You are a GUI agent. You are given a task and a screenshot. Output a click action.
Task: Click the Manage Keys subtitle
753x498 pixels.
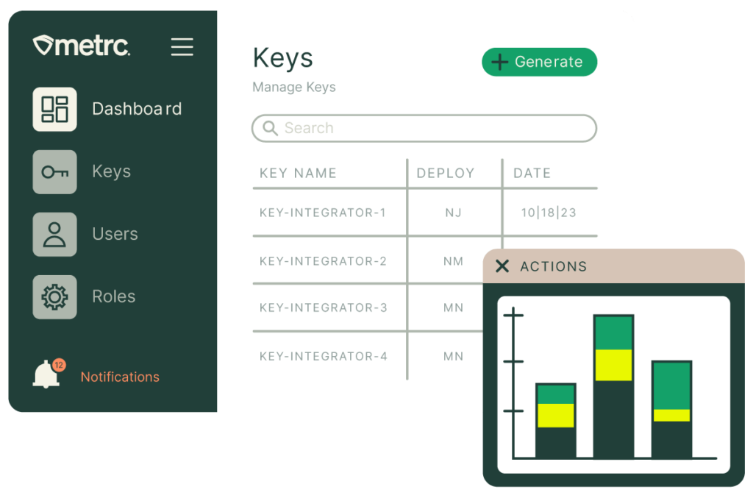coord(294,88)
